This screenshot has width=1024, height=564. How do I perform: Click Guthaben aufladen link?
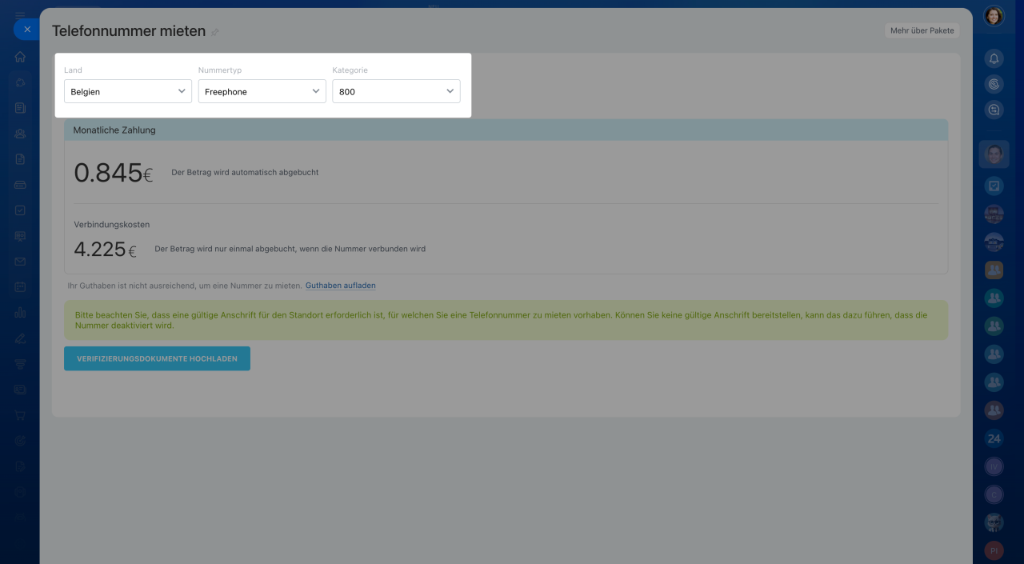point(341,286)
